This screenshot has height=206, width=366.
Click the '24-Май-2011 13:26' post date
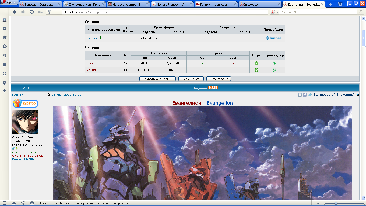(x=66, y=95)
